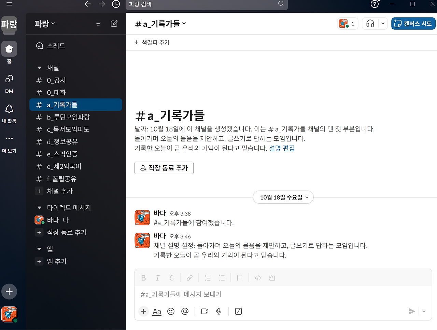Screen dimensions: 437x330
Task: Compose a new message with the pencil icon
Action: click(114, 23)
